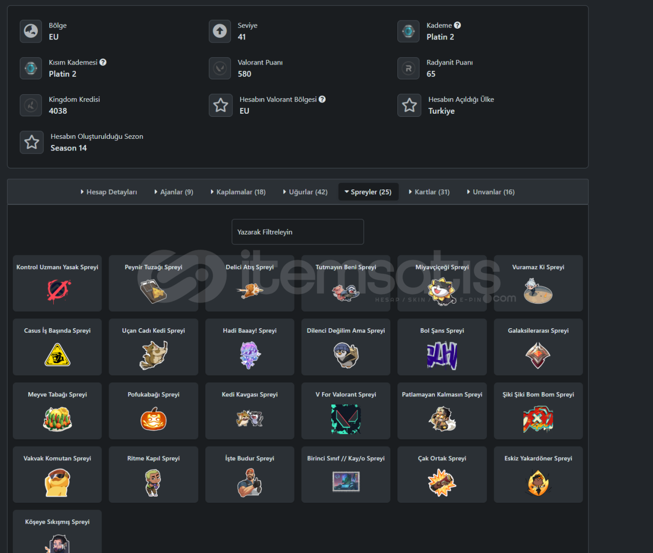Expand the Ajanlar (9) section
The height and width of the screenshot is (553, 653).
(x=174, y=192)
